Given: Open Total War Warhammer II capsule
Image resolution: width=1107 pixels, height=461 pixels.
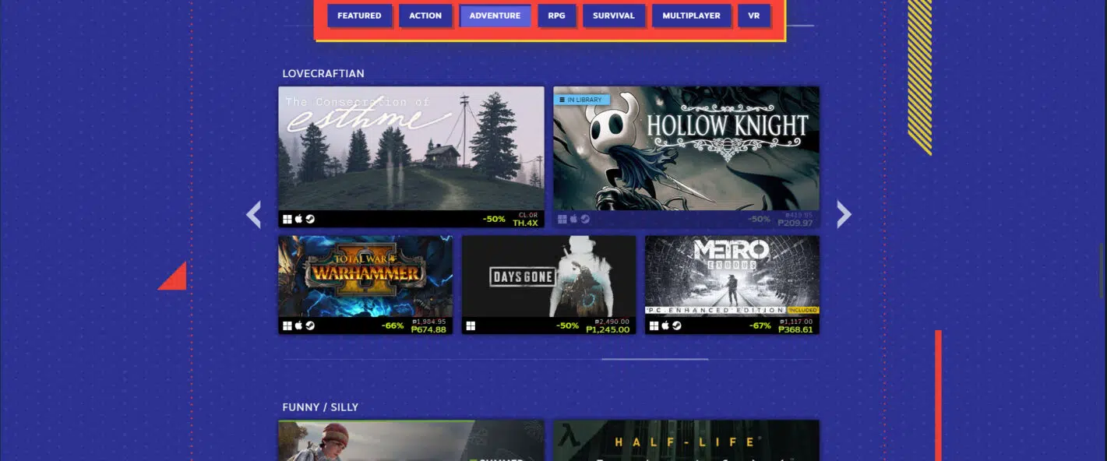Looking at the screenshot, I should tap(365, 285).
